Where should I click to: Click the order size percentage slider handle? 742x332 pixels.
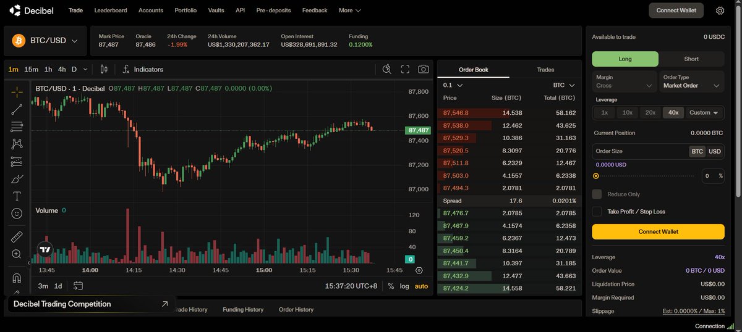[x=596, y=176]
